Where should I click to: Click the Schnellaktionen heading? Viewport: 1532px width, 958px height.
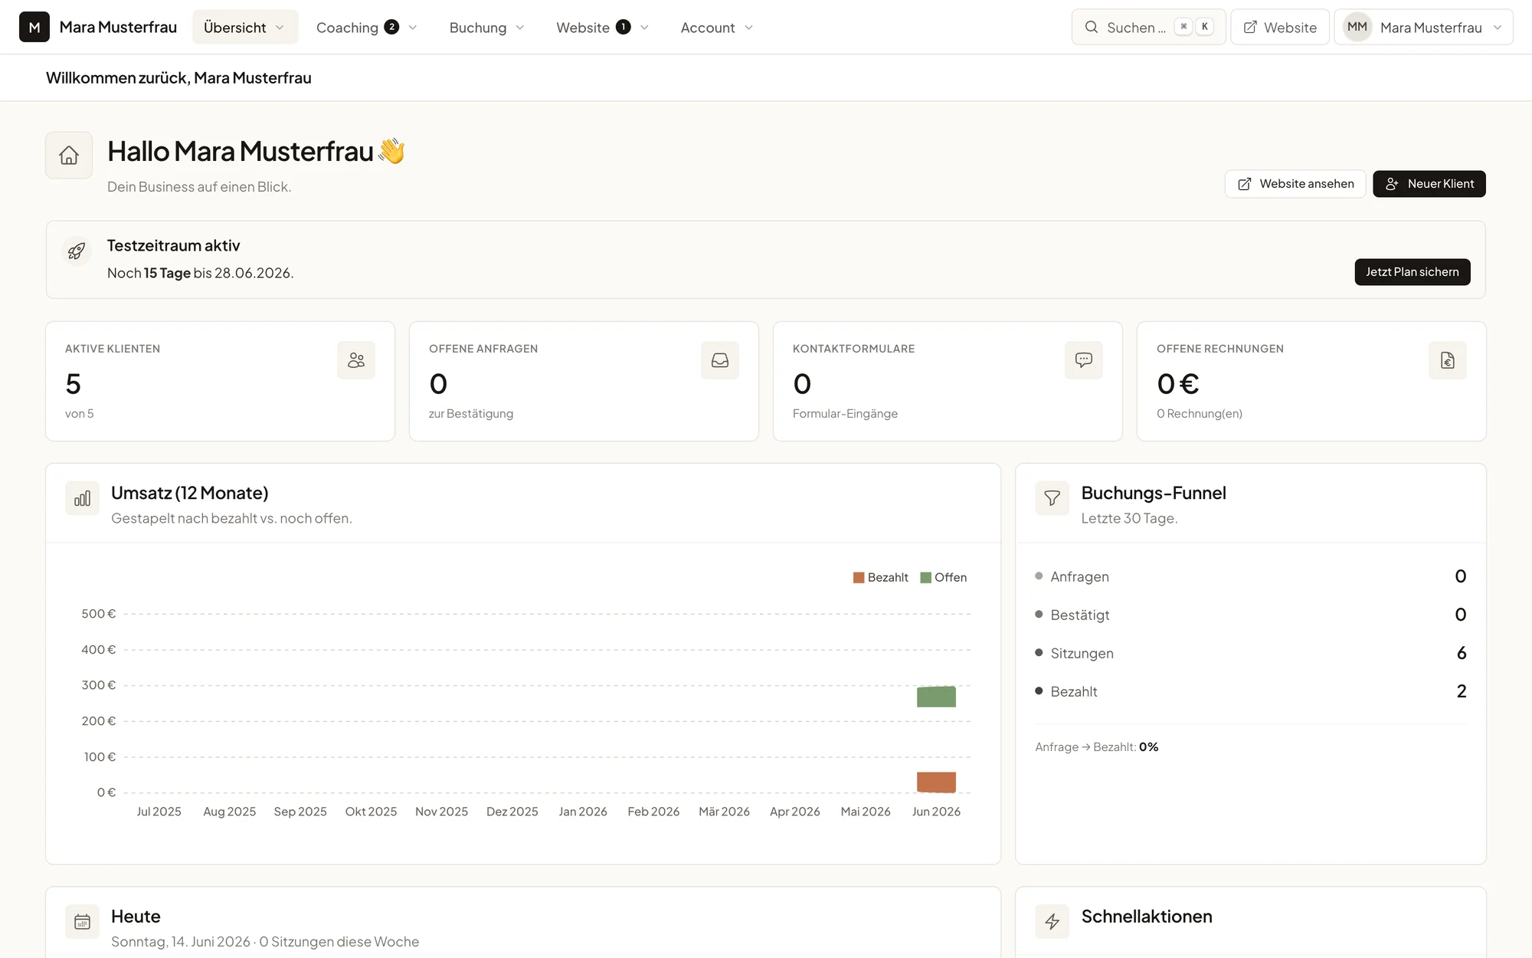pos(1147,917)
